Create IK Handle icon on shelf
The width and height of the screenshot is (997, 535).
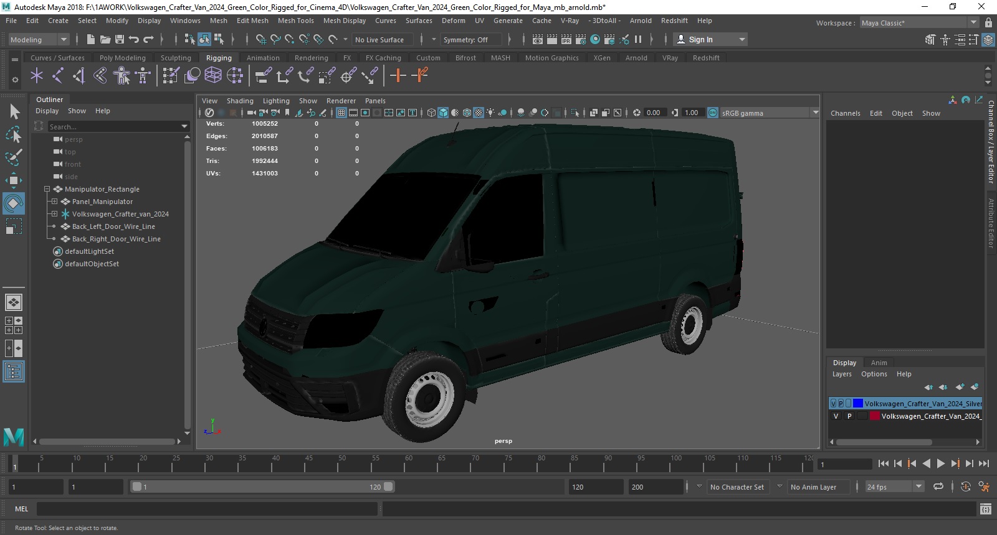click(x=79, y=76)
